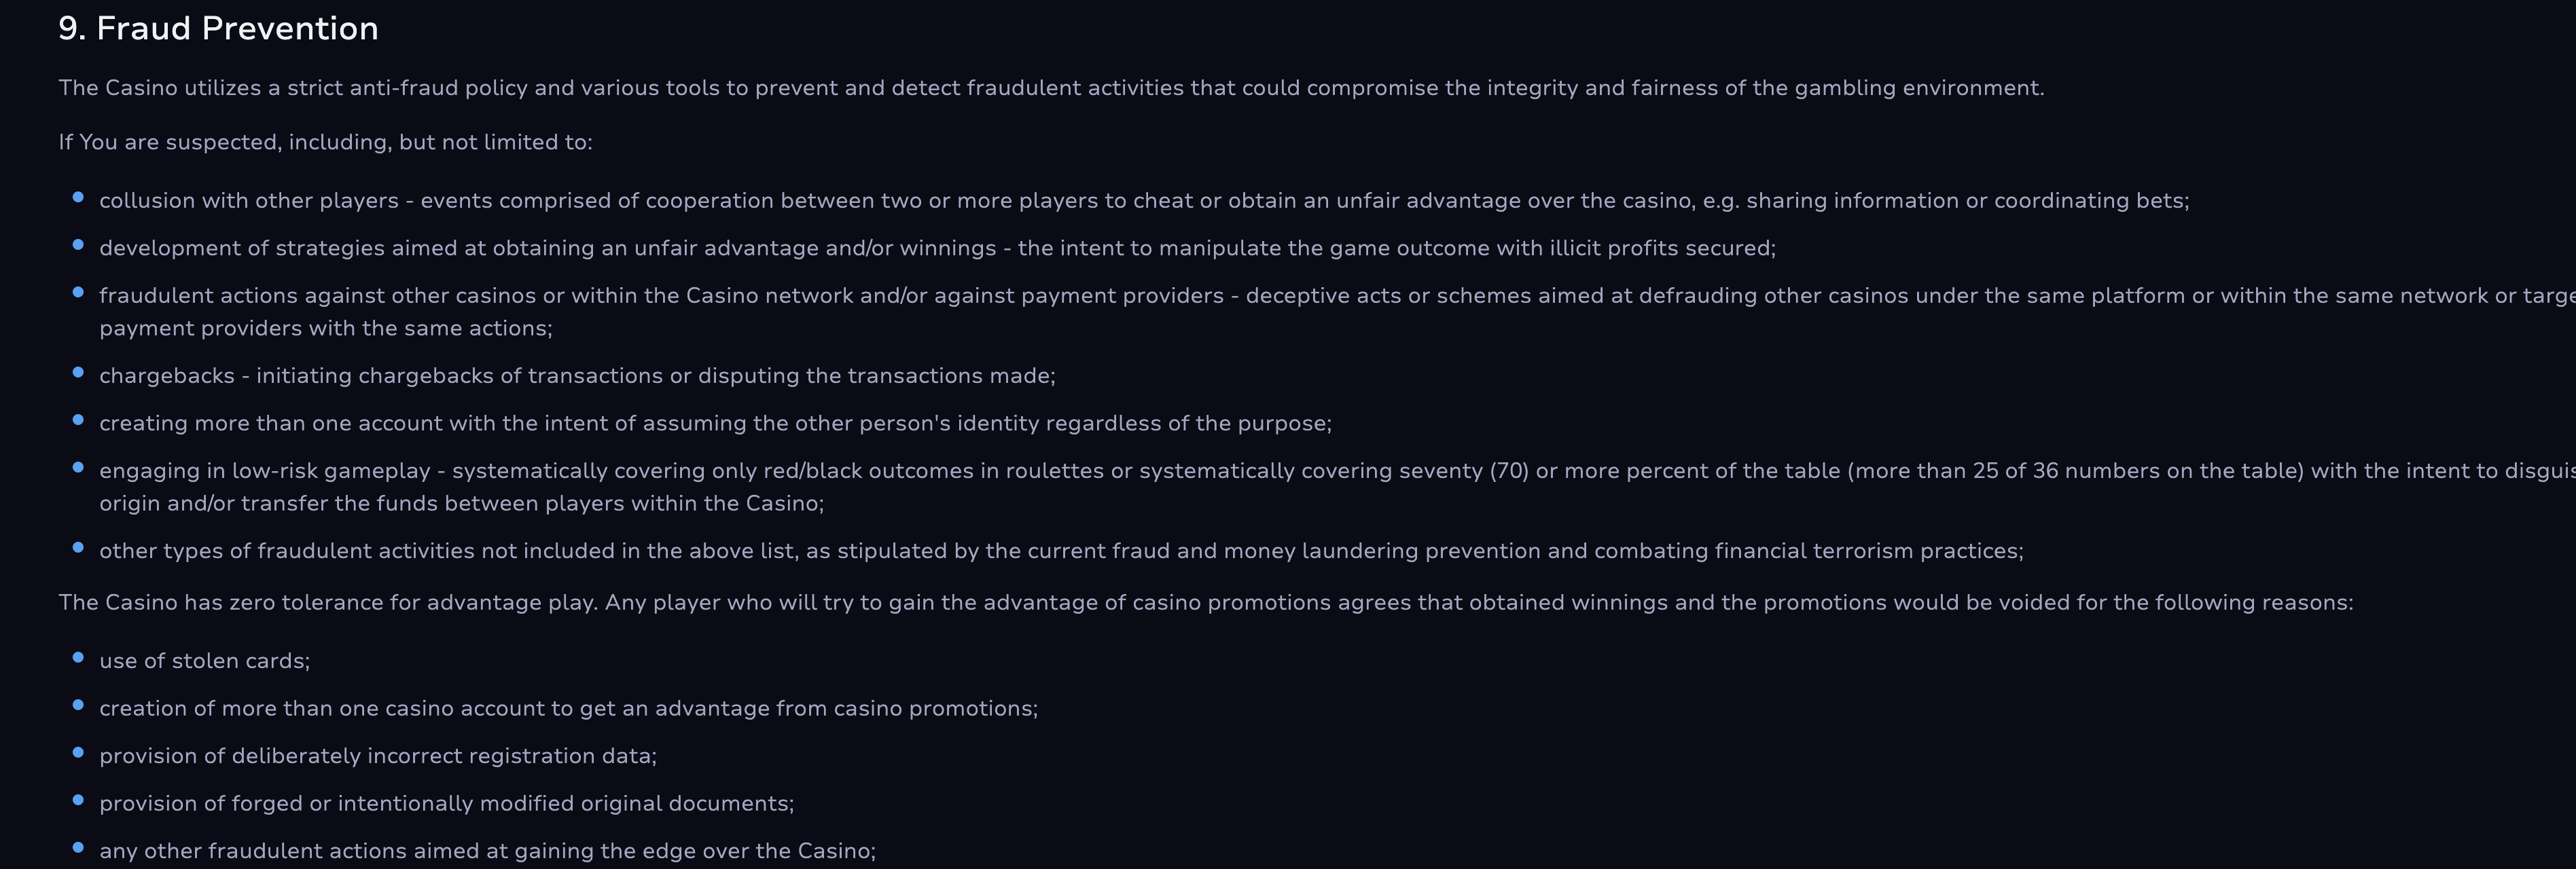This screenshot has height=869, width=2576.
Task: Click the 'chargebacks' list item text
Action: click(x=577, y=375)
